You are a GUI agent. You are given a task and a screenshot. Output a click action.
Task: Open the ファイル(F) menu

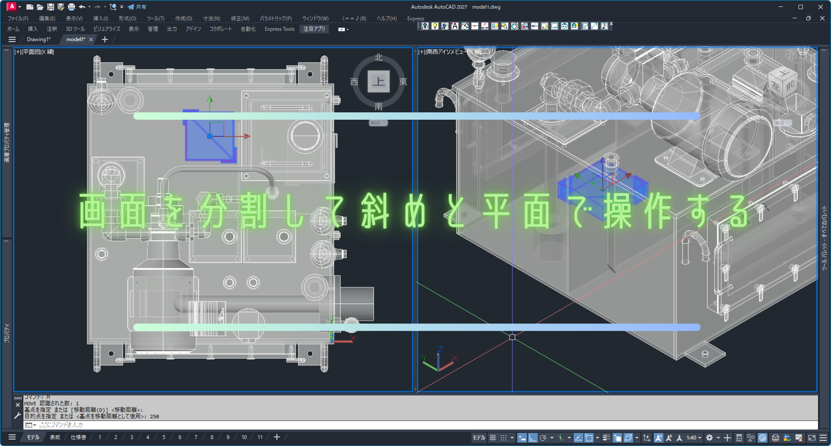18,19
